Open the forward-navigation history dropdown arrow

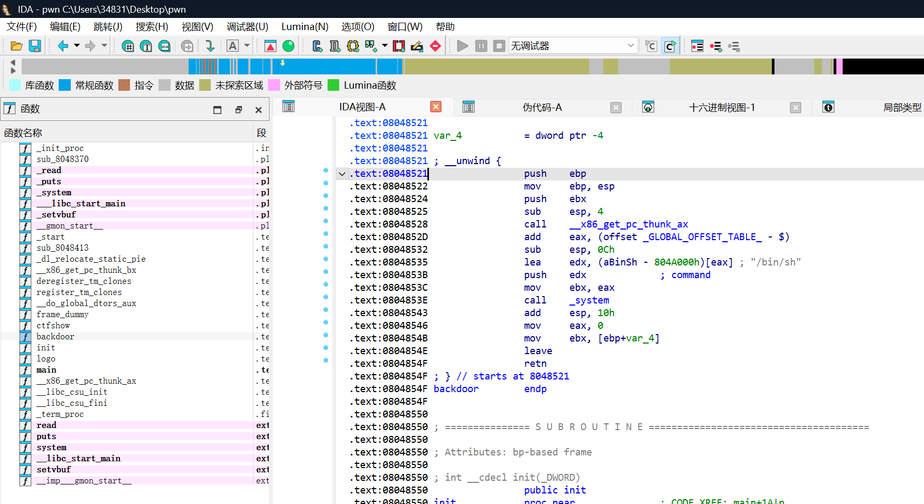tap(104, 46)
